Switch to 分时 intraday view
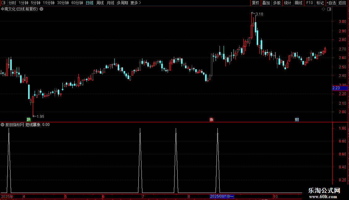This screenshot has width=349, height=200. [12, 3]
